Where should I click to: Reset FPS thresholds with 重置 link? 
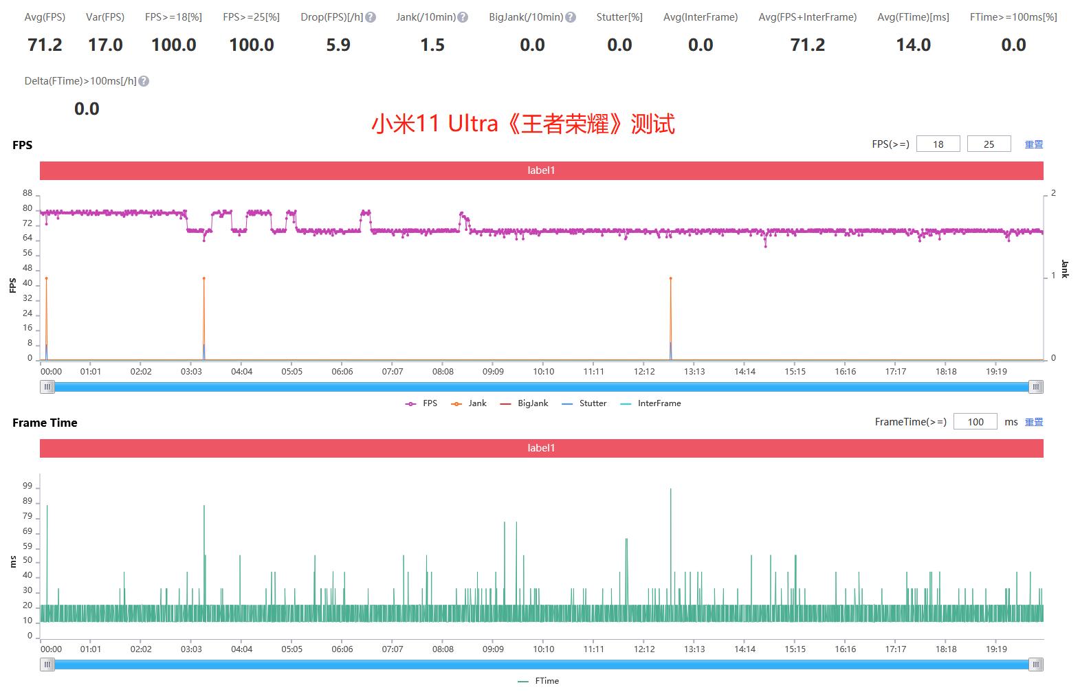click(x=1034, y=144)
